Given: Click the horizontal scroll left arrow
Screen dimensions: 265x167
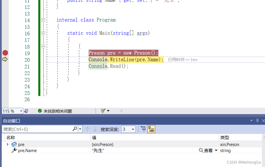Looking at the screenshot, I should 121,111.
